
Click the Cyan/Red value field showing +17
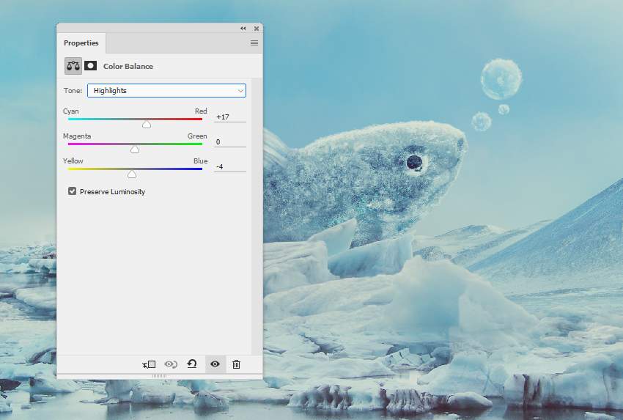point(229,117)
